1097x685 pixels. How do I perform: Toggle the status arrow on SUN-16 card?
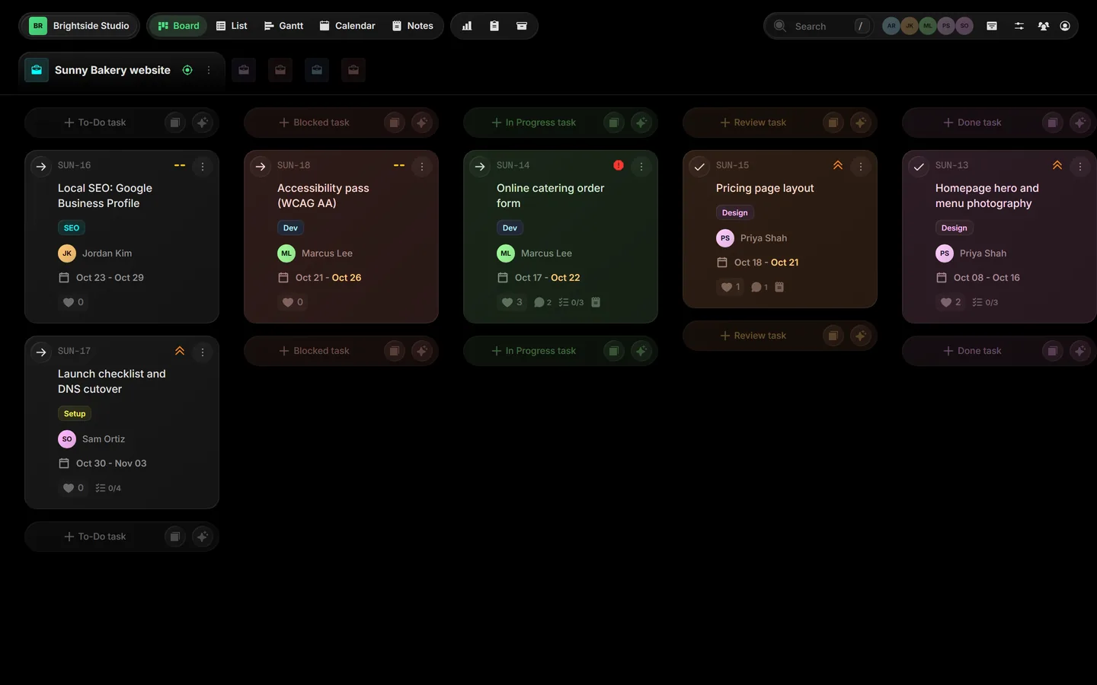coord(41,167)
